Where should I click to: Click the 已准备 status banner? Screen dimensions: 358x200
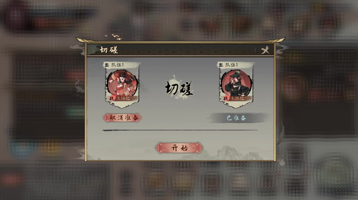(237, 118)
